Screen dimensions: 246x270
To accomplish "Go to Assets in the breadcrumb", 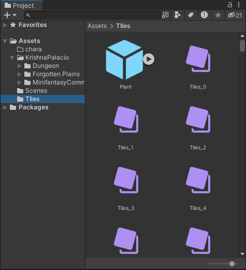I will click(97, 26).
